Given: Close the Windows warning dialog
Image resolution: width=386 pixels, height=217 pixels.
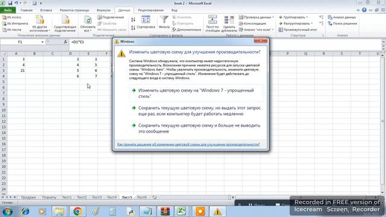Looking at the screenshot, I should 261,40.
